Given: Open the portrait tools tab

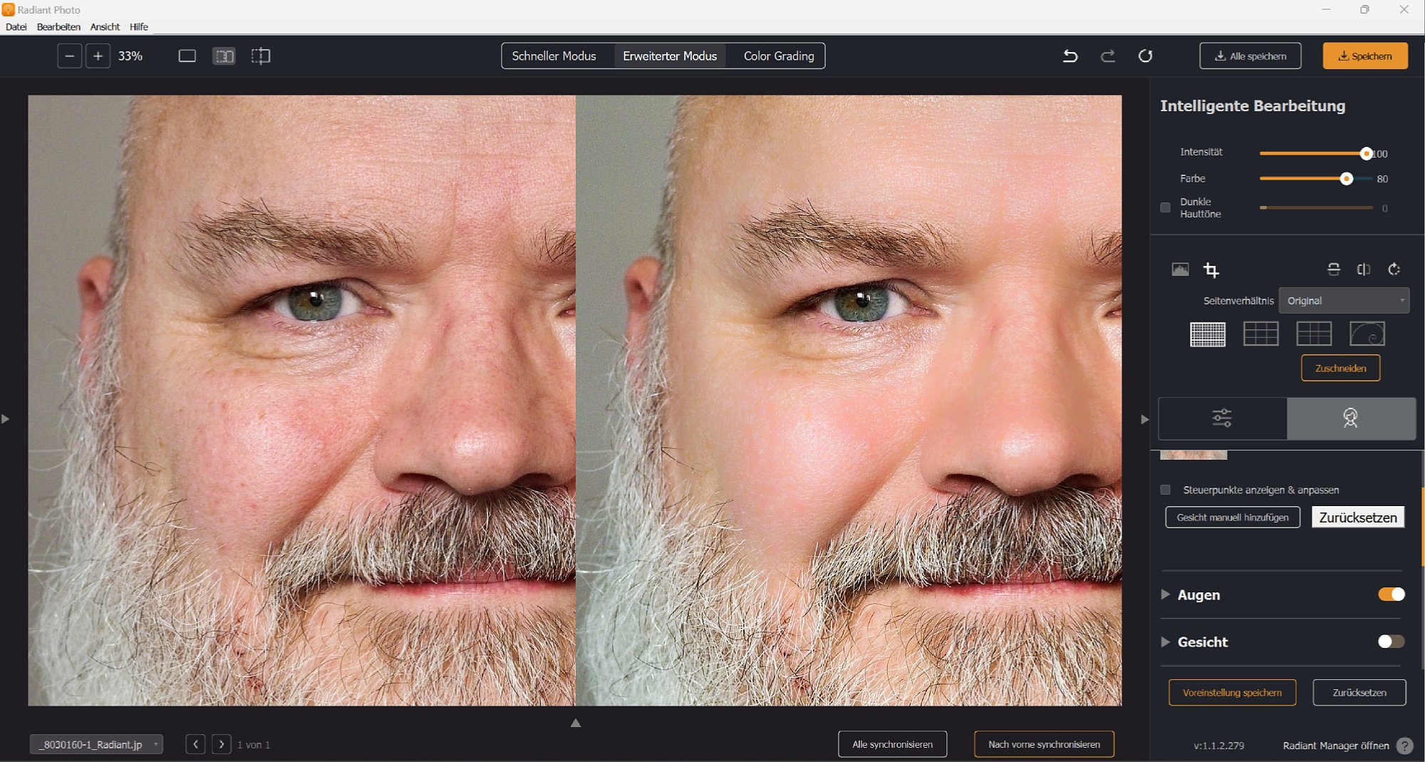Looking at the screenshot, I should click(1351, 418).
